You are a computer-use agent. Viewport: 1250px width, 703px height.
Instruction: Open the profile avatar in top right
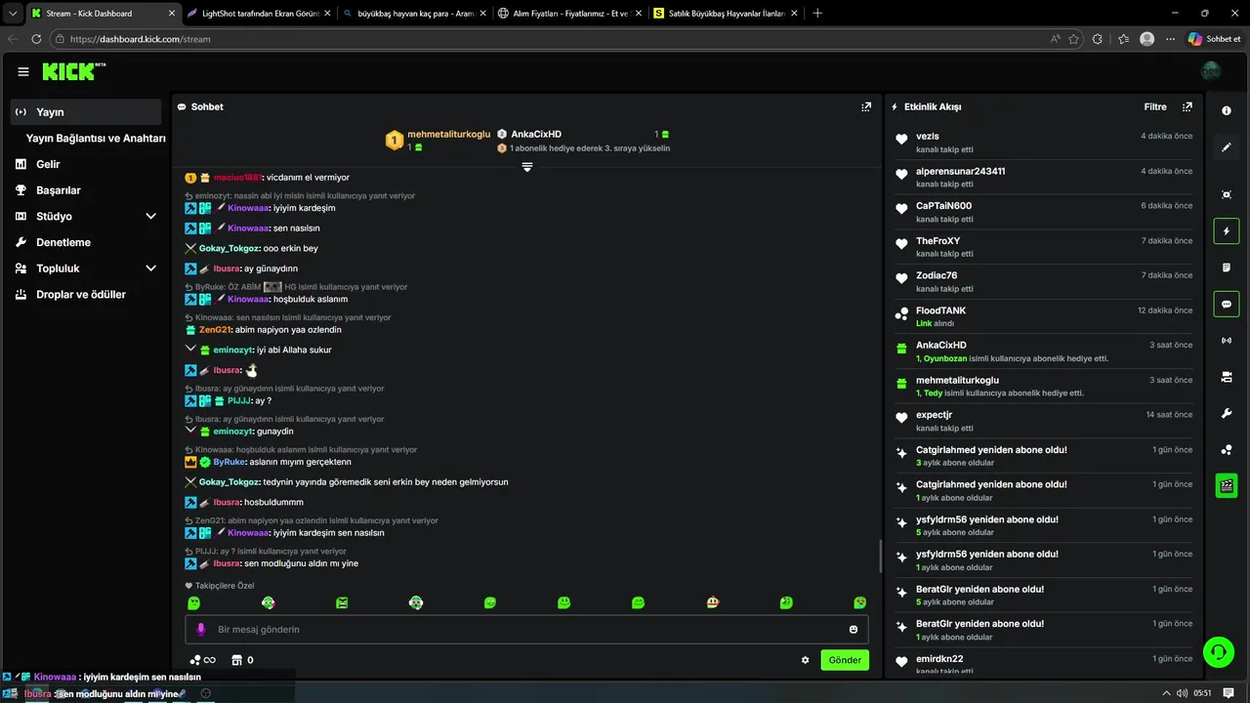pos(1211,71)
